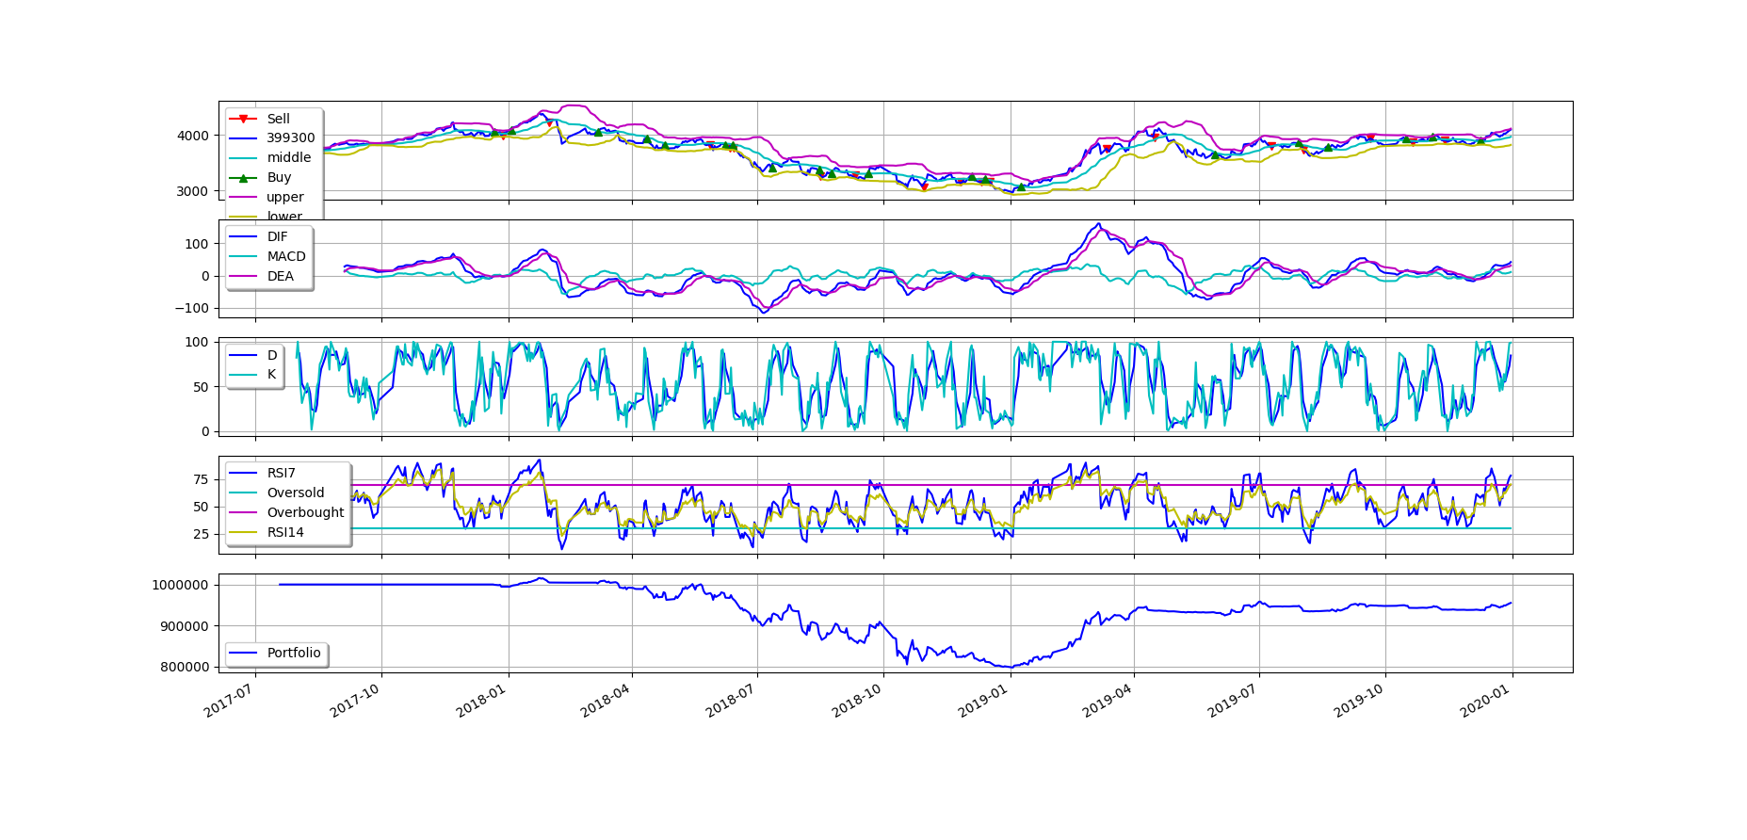
Task: Click the blue Portfolio line swatch in legend
Action: click(243, 653)
